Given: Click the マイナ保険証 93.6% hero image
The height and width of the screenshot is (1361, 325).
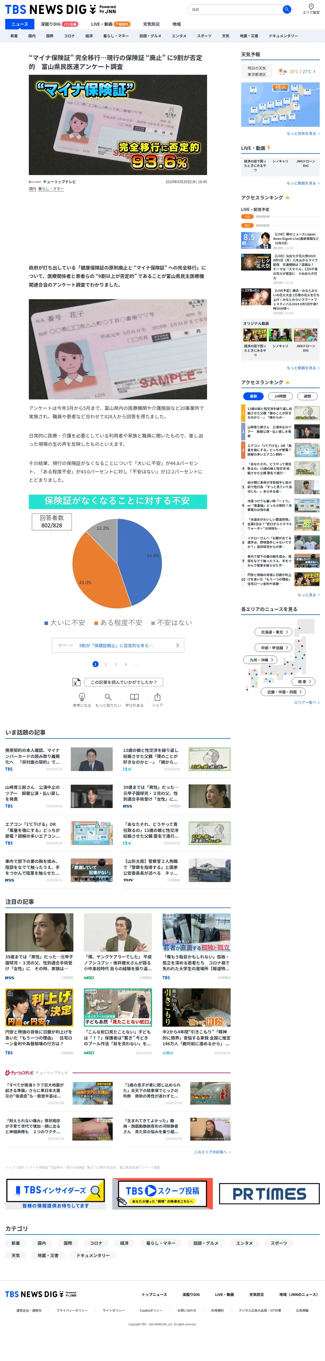Looking at the screenshot, I should [x=118, y=125].
